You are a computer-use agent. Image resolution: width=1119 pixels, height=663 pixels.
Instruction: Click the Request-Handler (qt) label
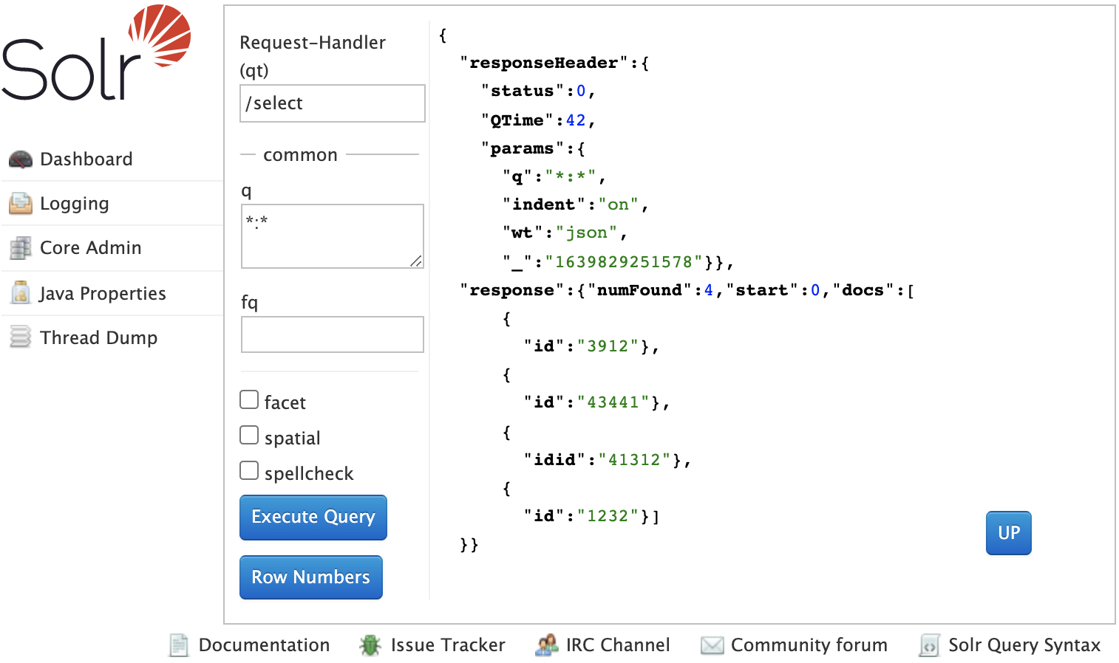[x=313, y=56]
